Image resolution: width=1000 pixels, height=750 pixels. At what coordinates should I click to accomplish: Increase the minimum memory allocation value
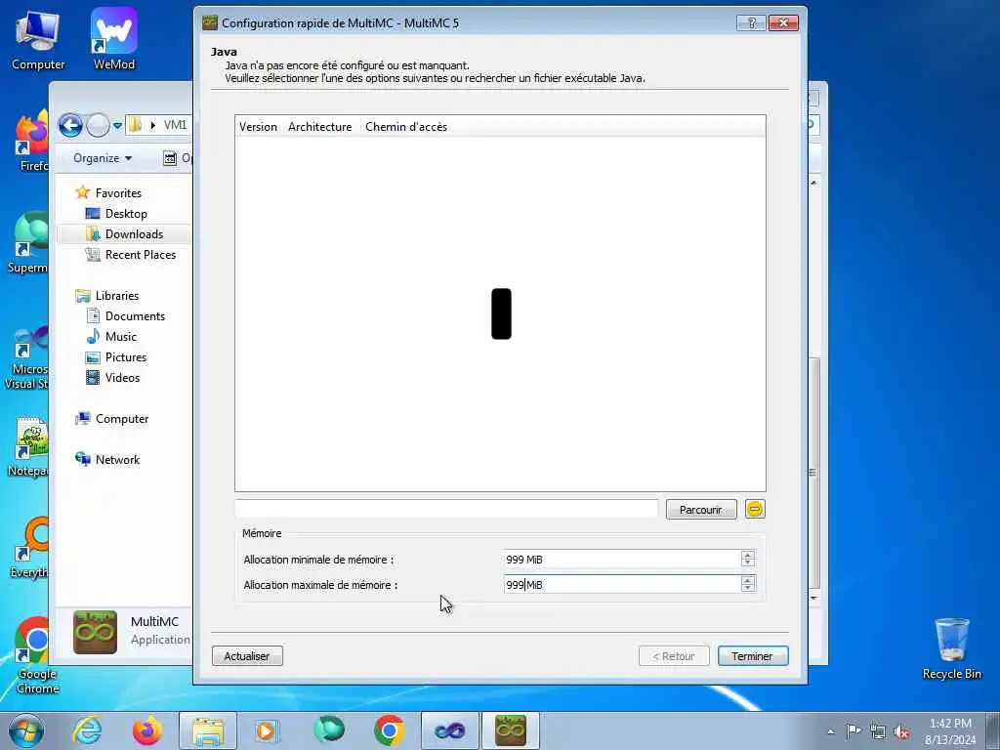[x=748, y=555]
